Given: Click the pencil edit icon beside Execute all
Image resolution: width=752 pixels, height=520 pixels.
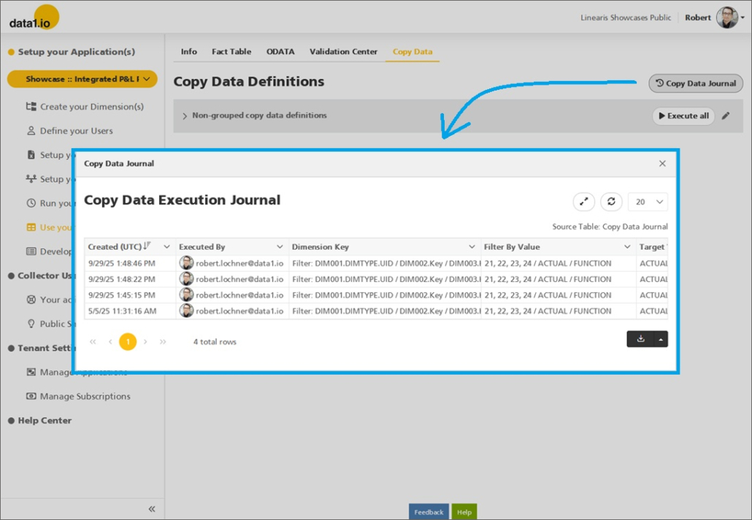Looking at the screenshot, I should point(726,115).
